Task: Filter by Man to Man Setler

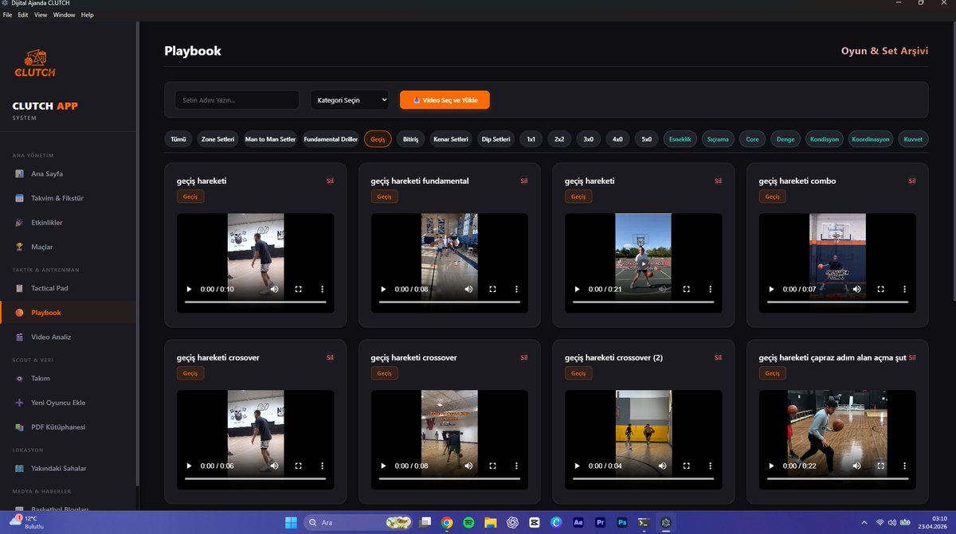Action: (270, 139)
